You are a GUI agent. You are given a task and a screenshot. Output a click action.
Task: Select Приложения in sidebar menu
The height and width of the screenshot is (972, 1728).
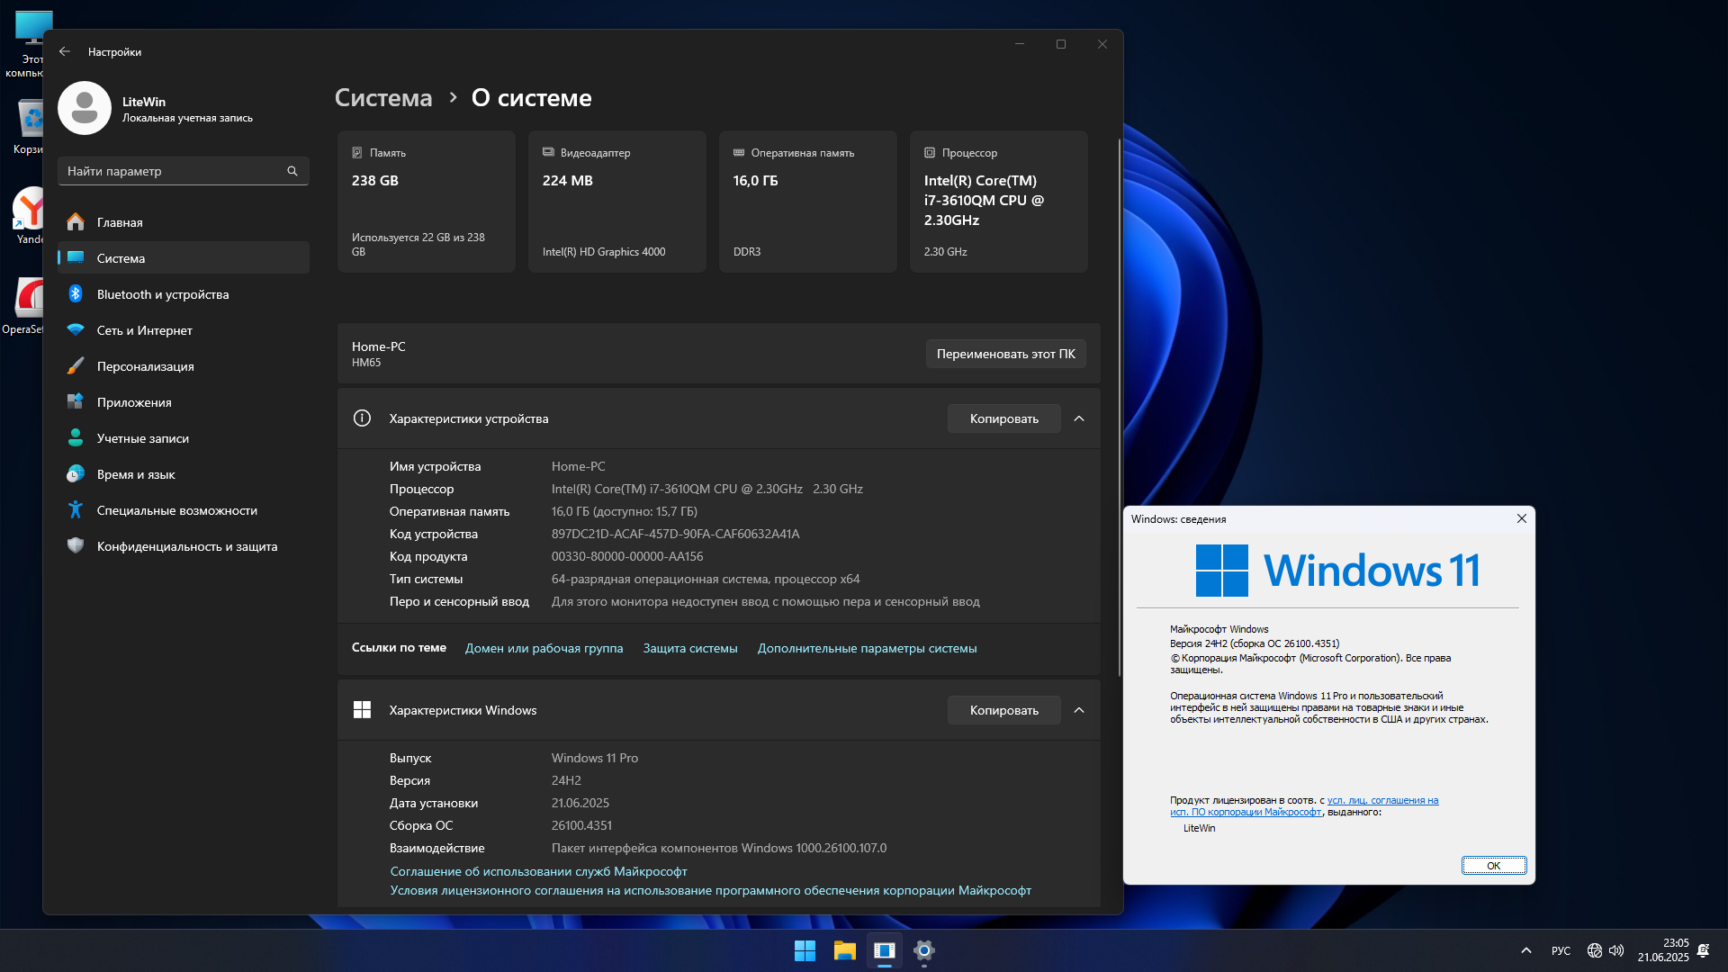tap(134, 402)
